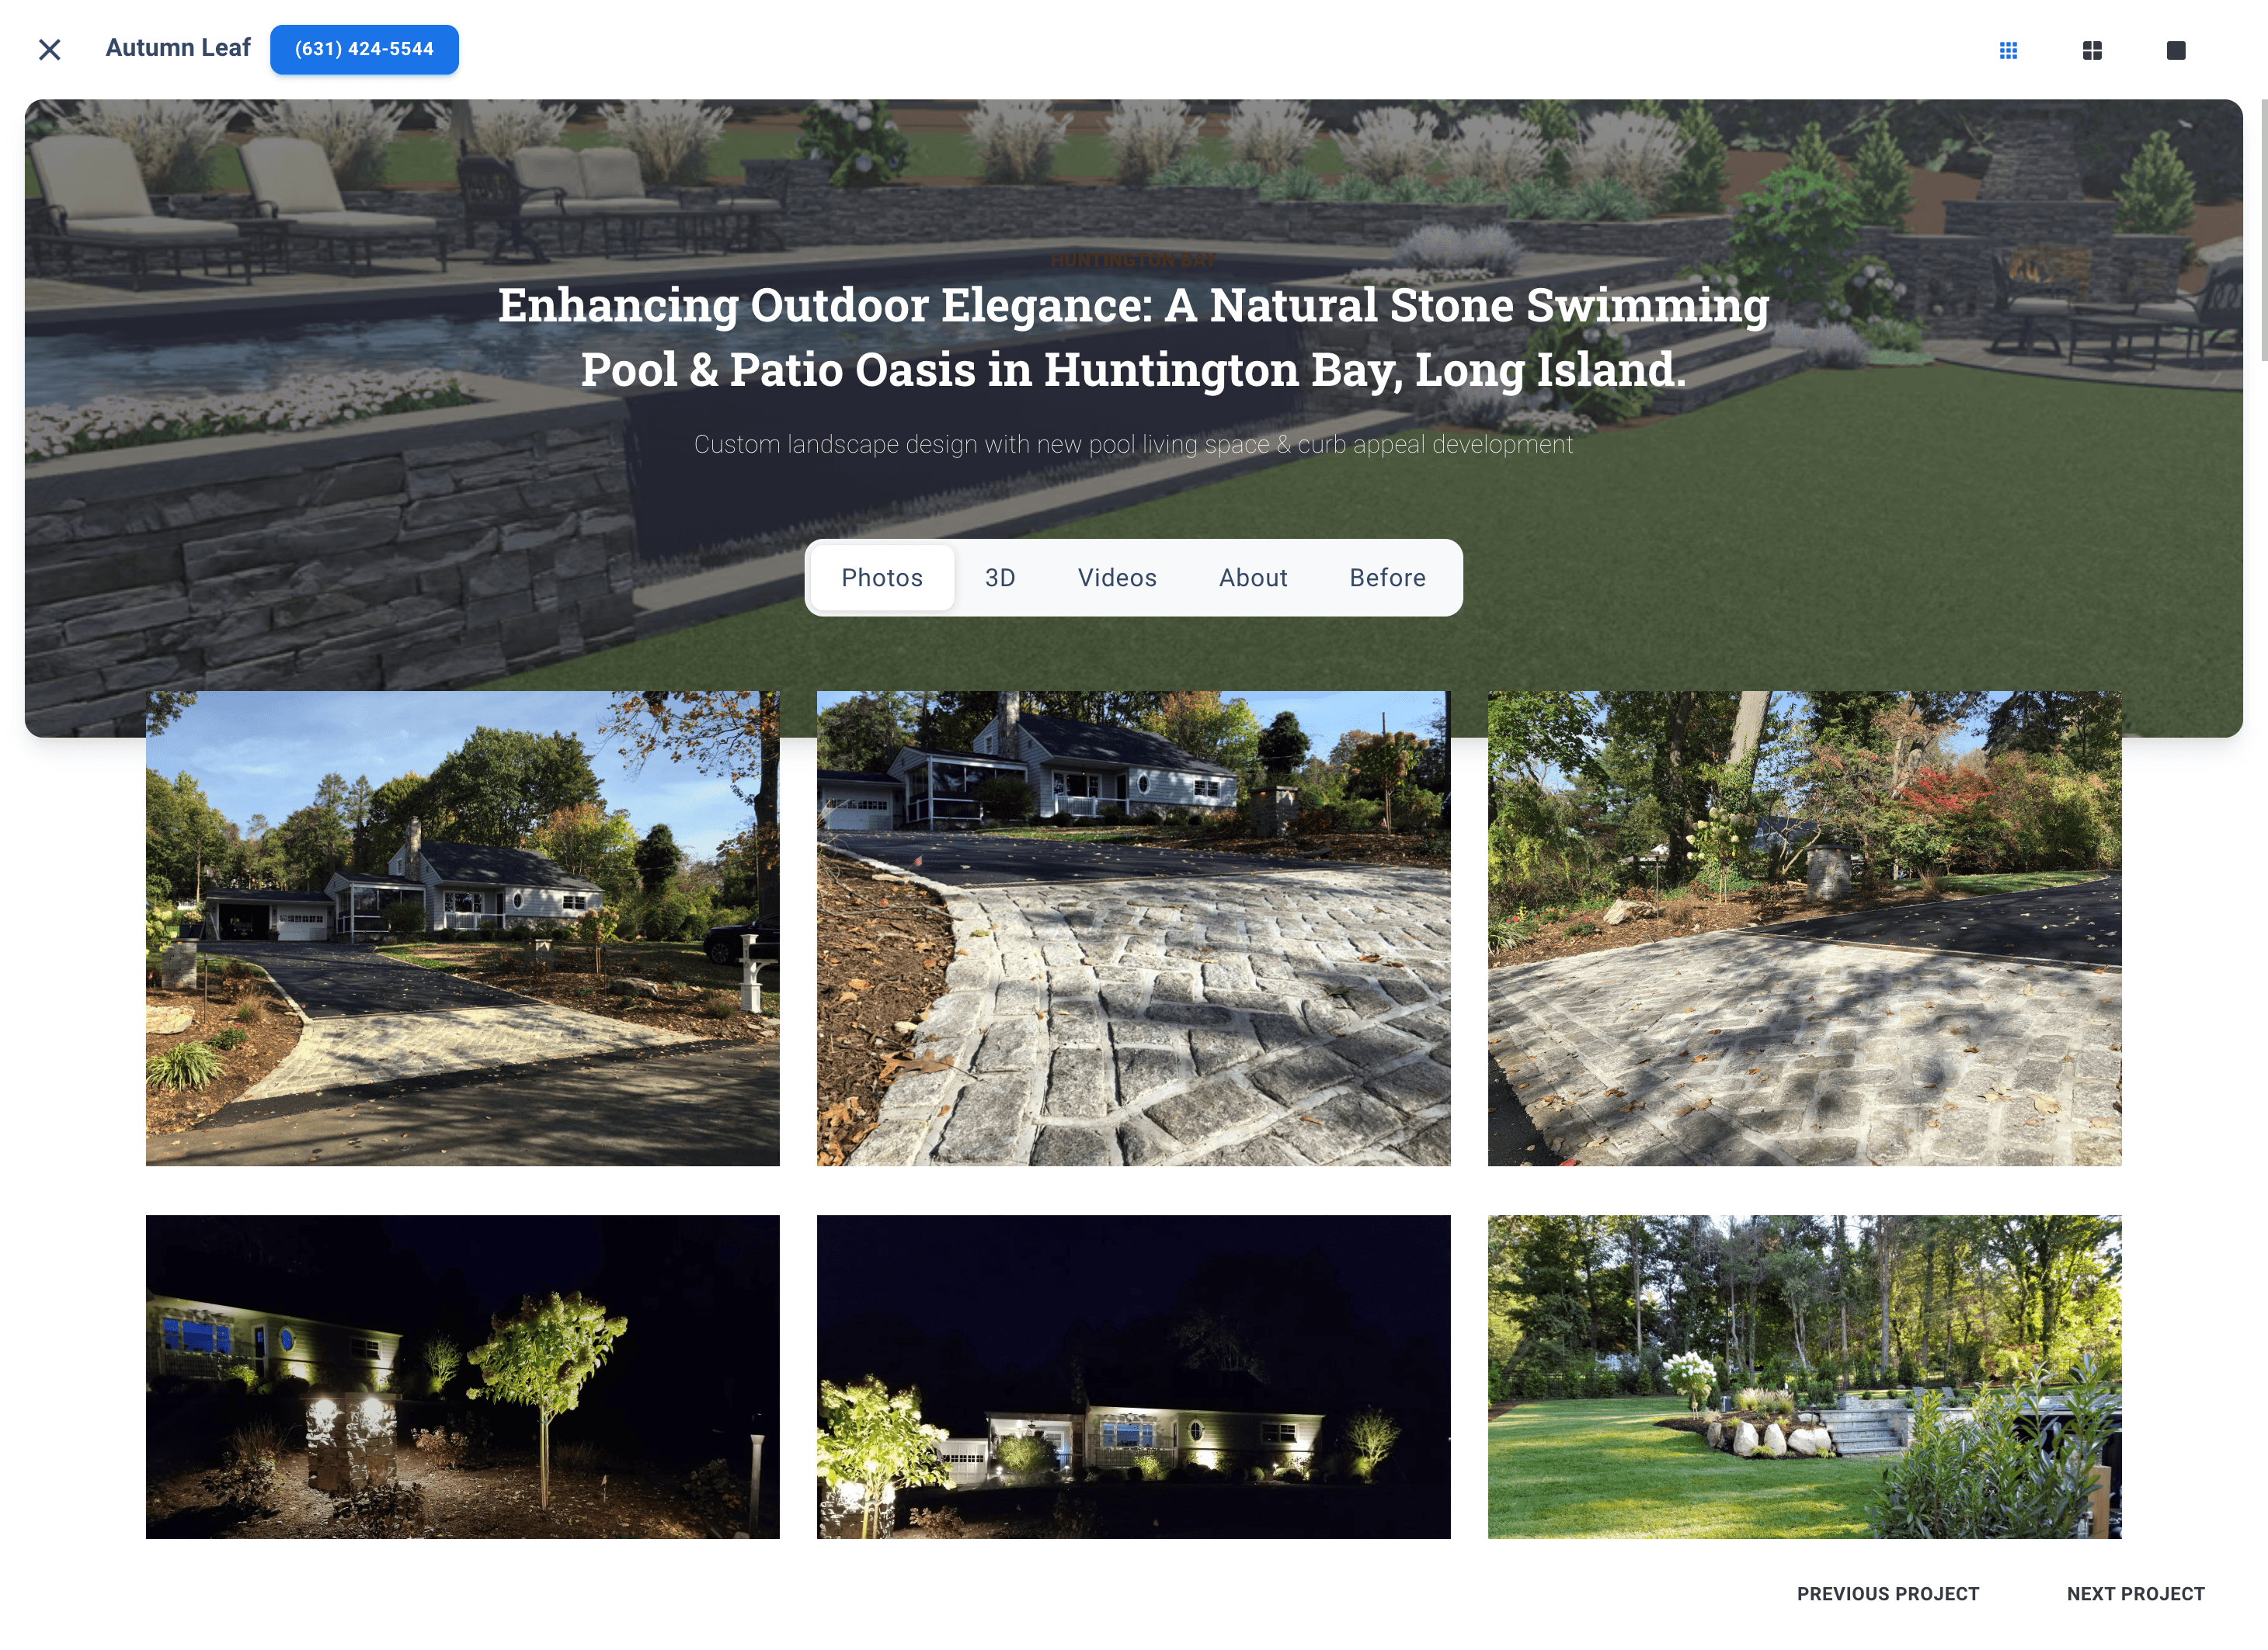Screen dimensions: 2268x1650
Task: Call the (631) 424-5544 phone button
Action: click(x=364, y=49)
